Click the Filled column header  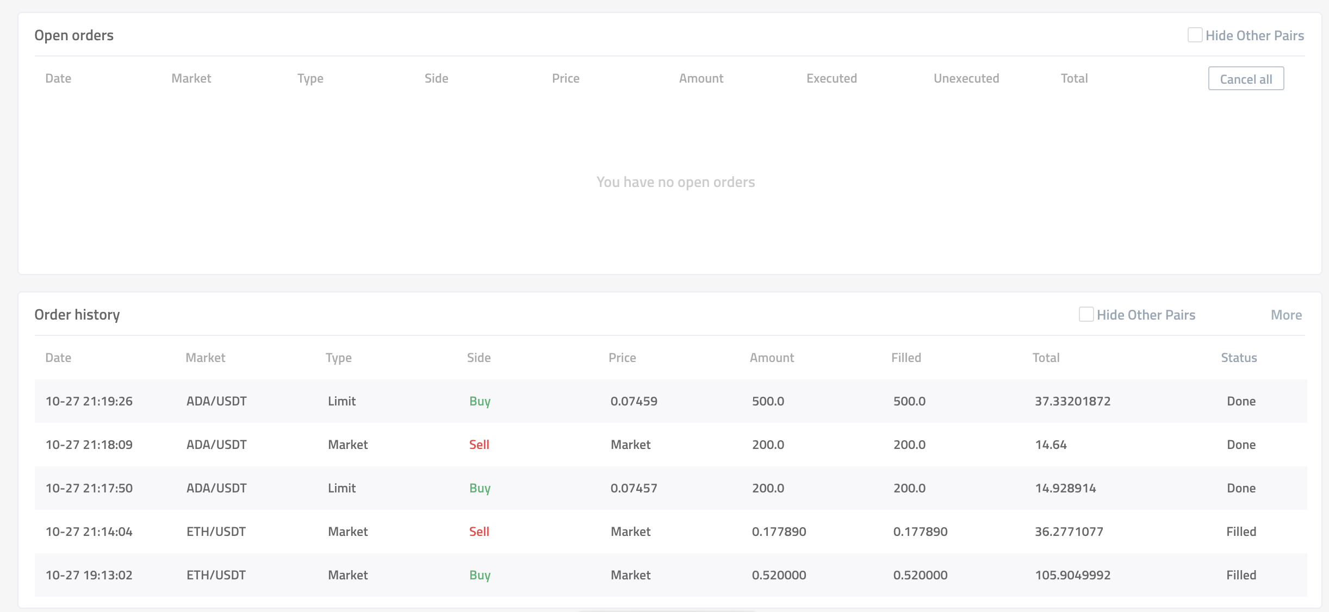tap(906, 358)
